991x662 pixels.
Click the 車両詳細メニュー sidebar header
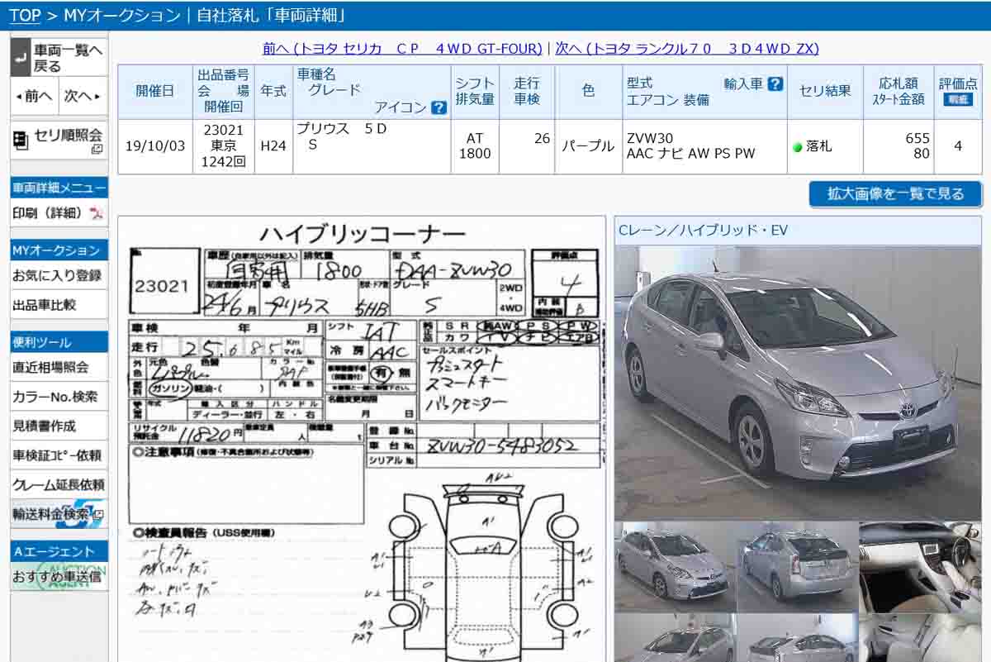(59, 188)
